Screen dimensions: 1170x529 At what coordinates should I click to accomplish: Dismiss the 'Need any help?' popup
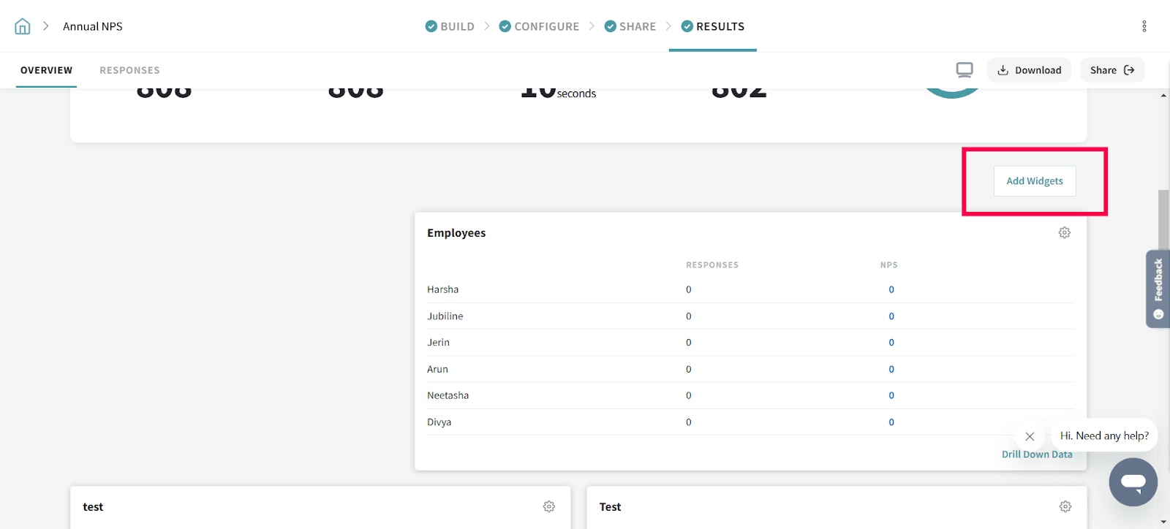click(1030, 436)
